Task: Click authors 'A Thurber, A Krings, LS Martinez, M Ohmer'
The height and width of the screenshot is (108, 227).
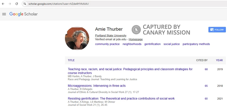Action: [x=91, y=102]
